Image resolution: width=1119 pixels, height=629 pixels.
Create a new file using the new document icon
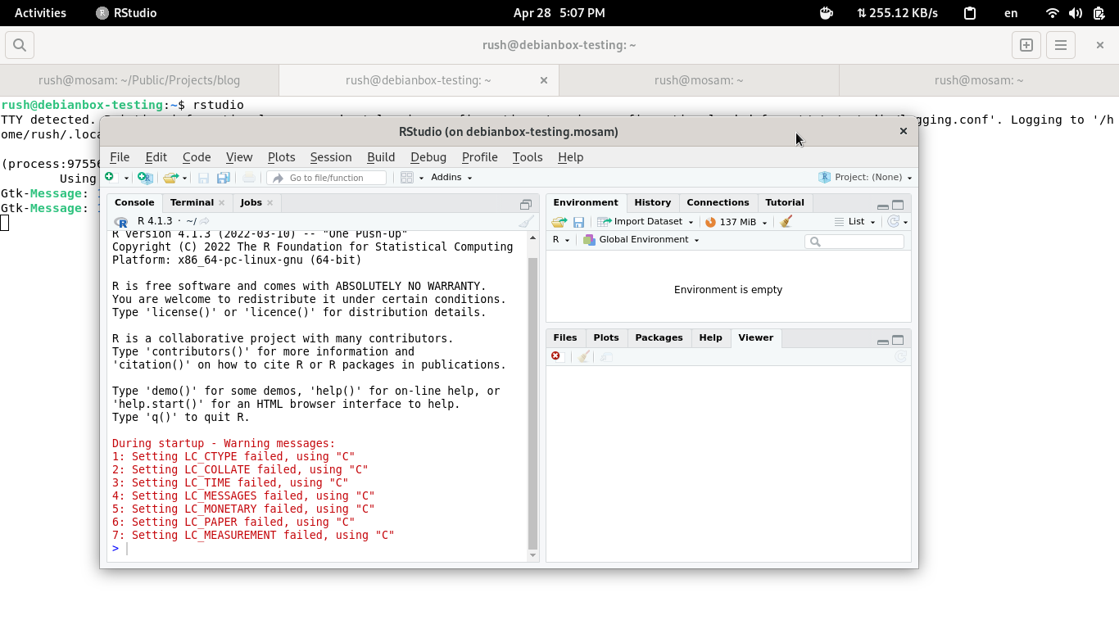(x=112, y=177)
